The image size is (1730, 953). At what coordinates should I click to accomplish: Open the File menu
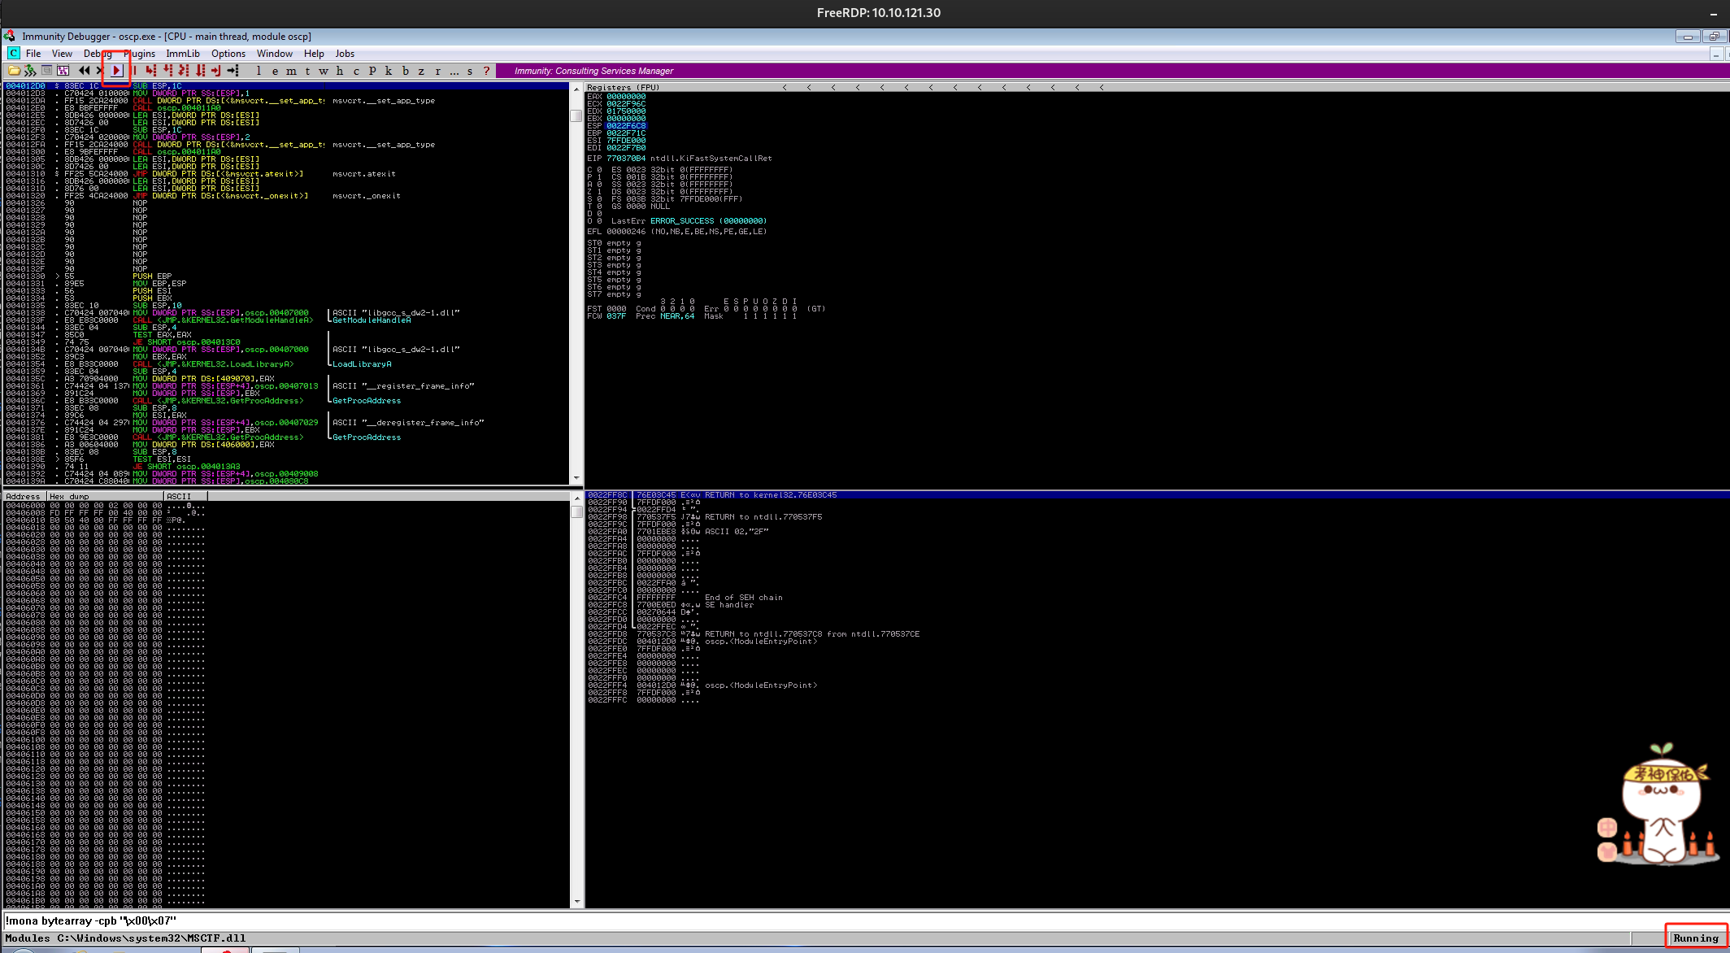pos(33,54)
